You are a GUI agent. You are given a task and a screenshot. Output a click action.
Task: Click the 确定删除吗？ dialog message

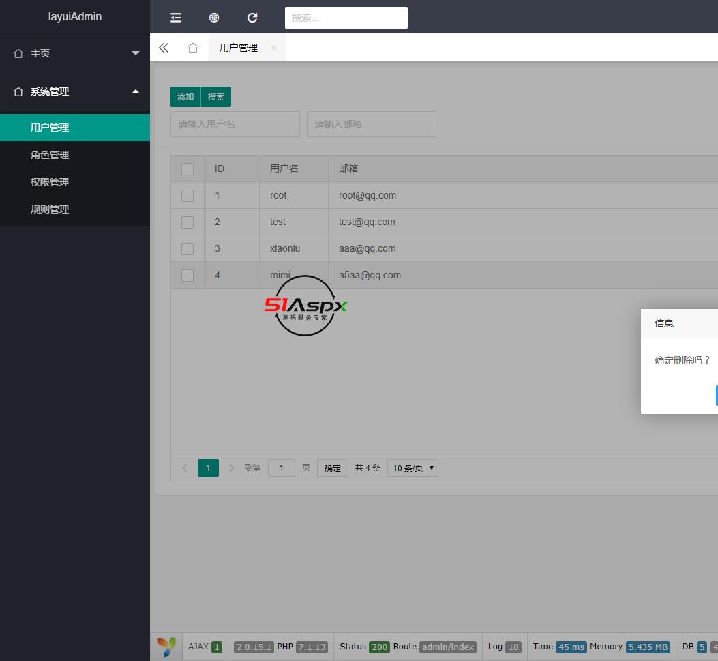[x=683, y=360]
